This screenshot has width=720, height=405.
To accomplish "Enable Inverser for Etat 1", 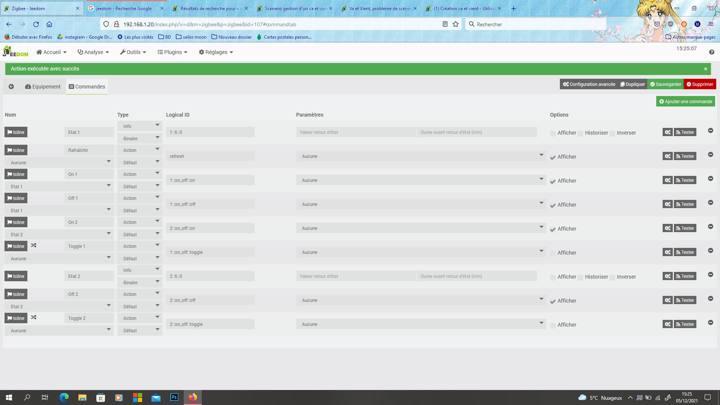I will (x=612, y=133).
